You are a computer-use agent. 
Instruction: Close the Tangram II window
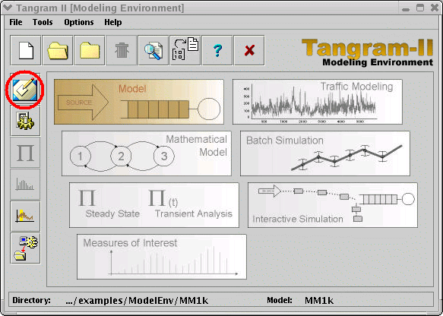tap(435, 8)
